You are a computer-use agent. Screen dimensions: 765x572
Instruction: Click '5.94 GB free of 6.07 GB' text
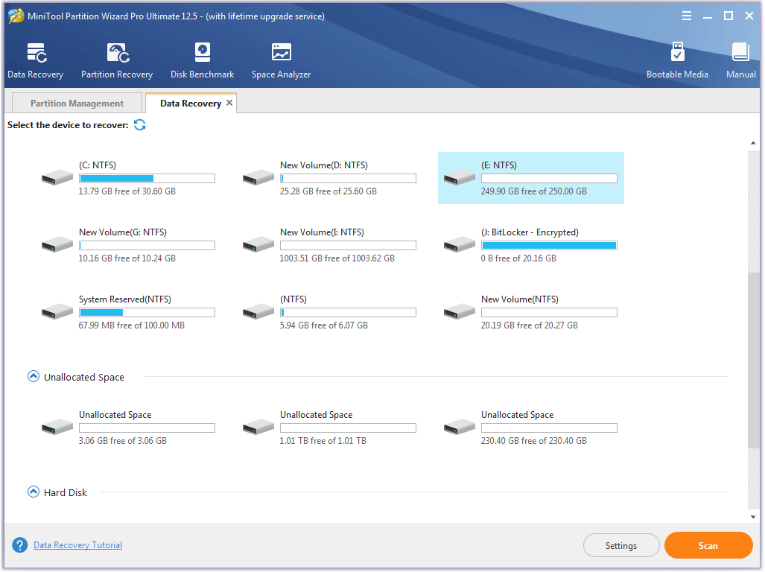click(324, 325)
